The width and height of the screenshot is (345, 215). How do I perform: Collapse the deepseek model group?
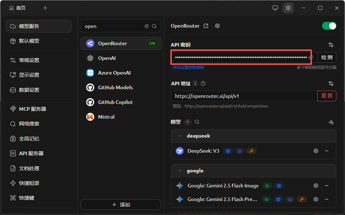tap(180, 136)
